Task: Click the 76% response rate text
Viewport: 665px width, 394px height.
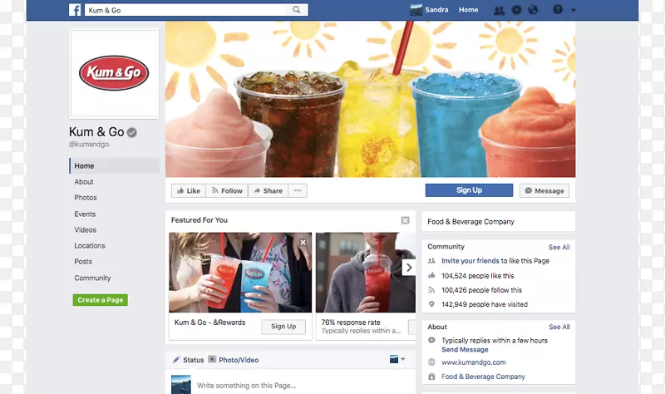Action: 351,323
